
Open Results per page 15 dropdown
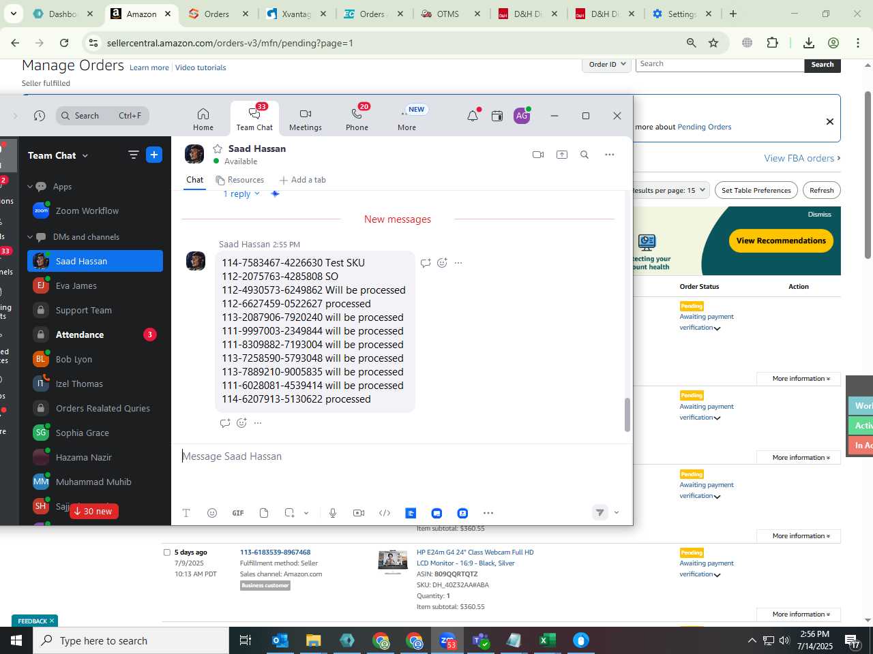coord(670,190)
